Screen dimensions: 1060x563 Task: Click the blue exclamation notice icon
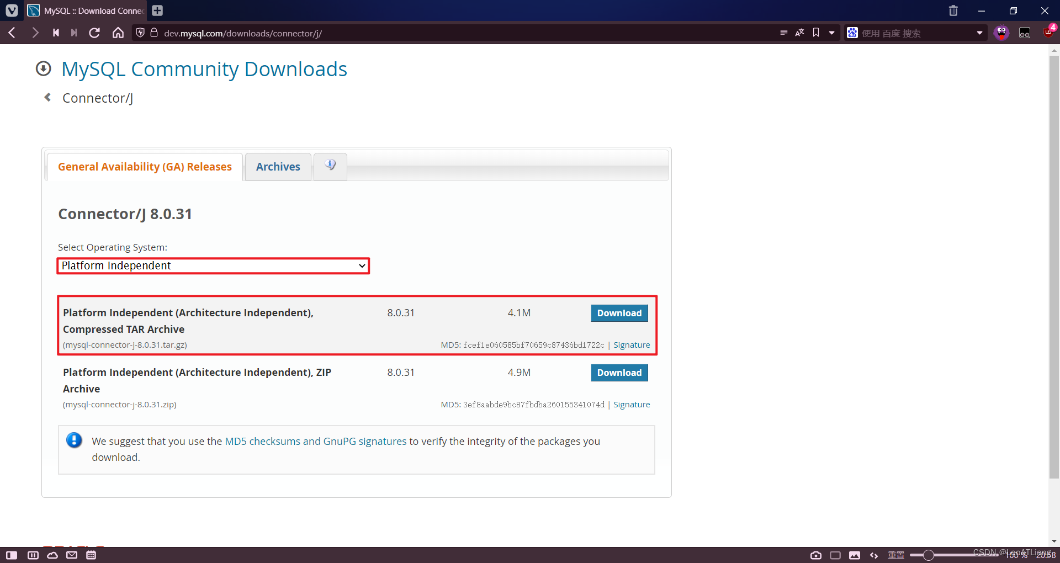(74, 440)
